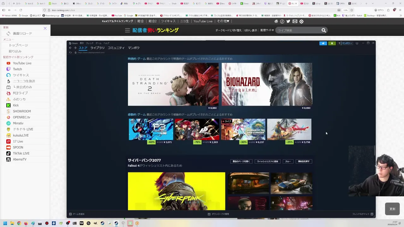The height and width of the screenshot is (227, 404).
Task: Go back with Steam's back arrow
Action: tap(70, 48)
